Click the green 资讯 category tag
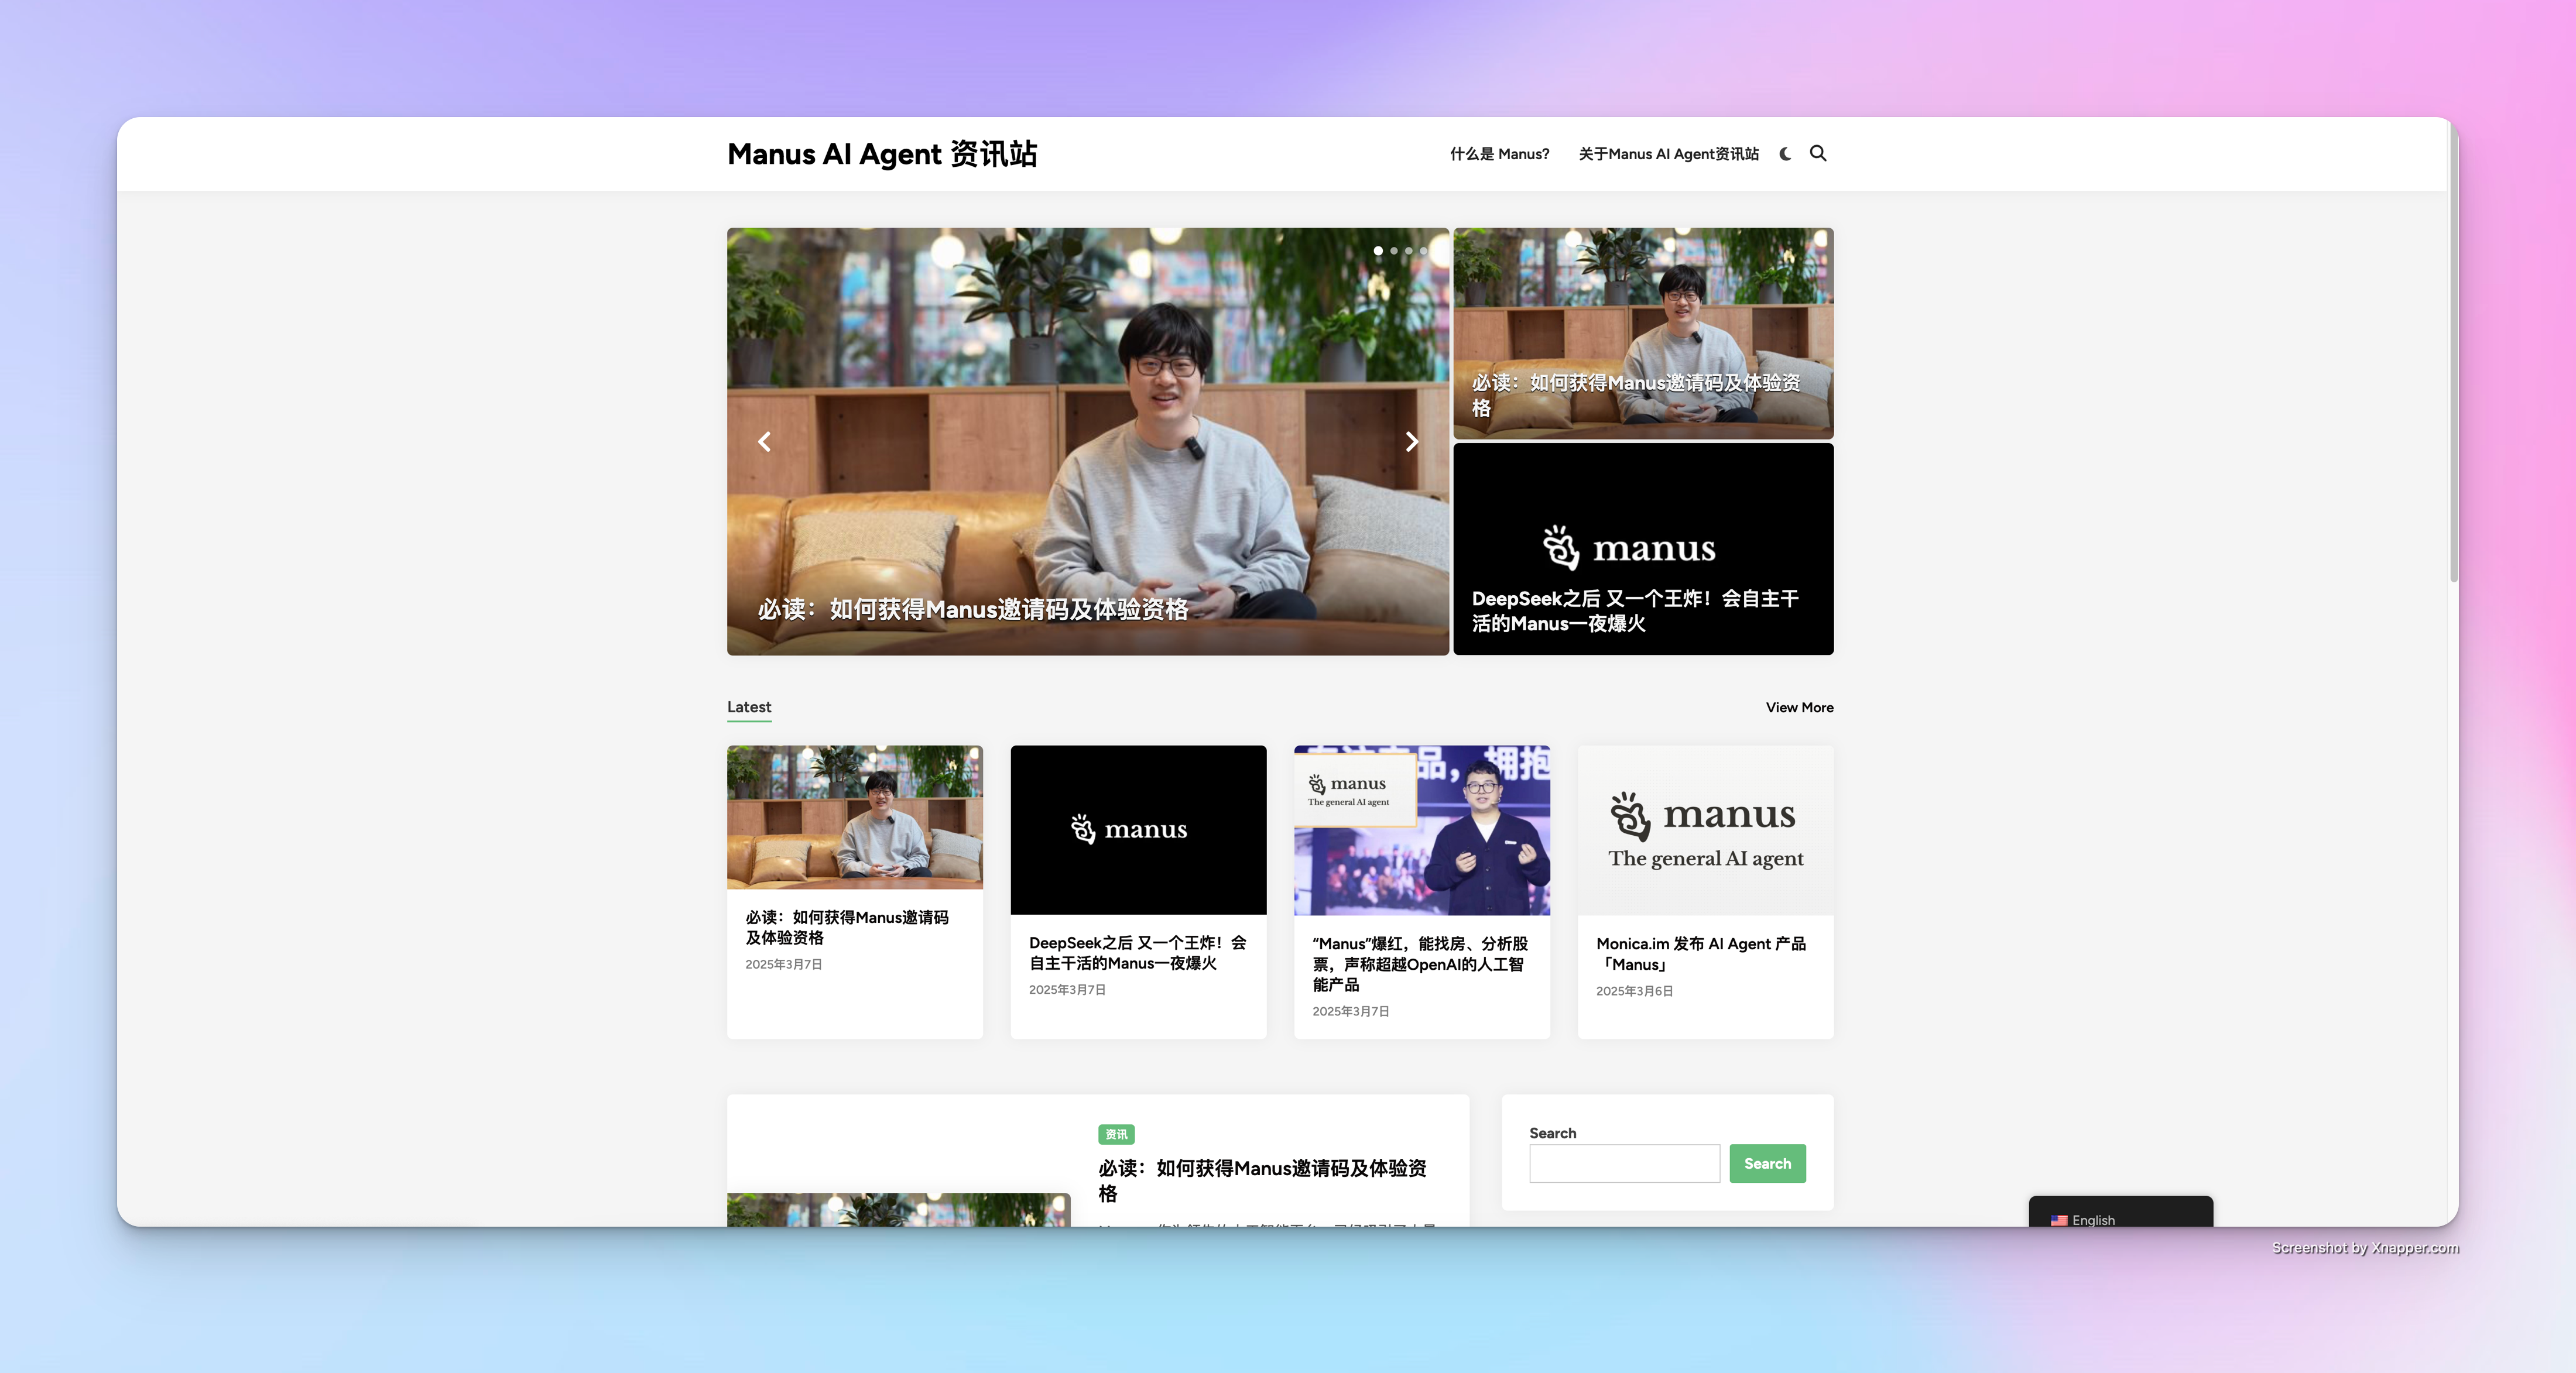Viewport: 2576px width, 1373px height. [1116, 1134]
